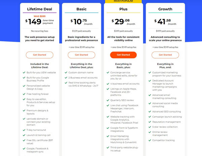Click checkmark next to Campaign launch advising
The height and width of the screenshot is (156, 202).
pyautogui.click(x=149, y=117)
